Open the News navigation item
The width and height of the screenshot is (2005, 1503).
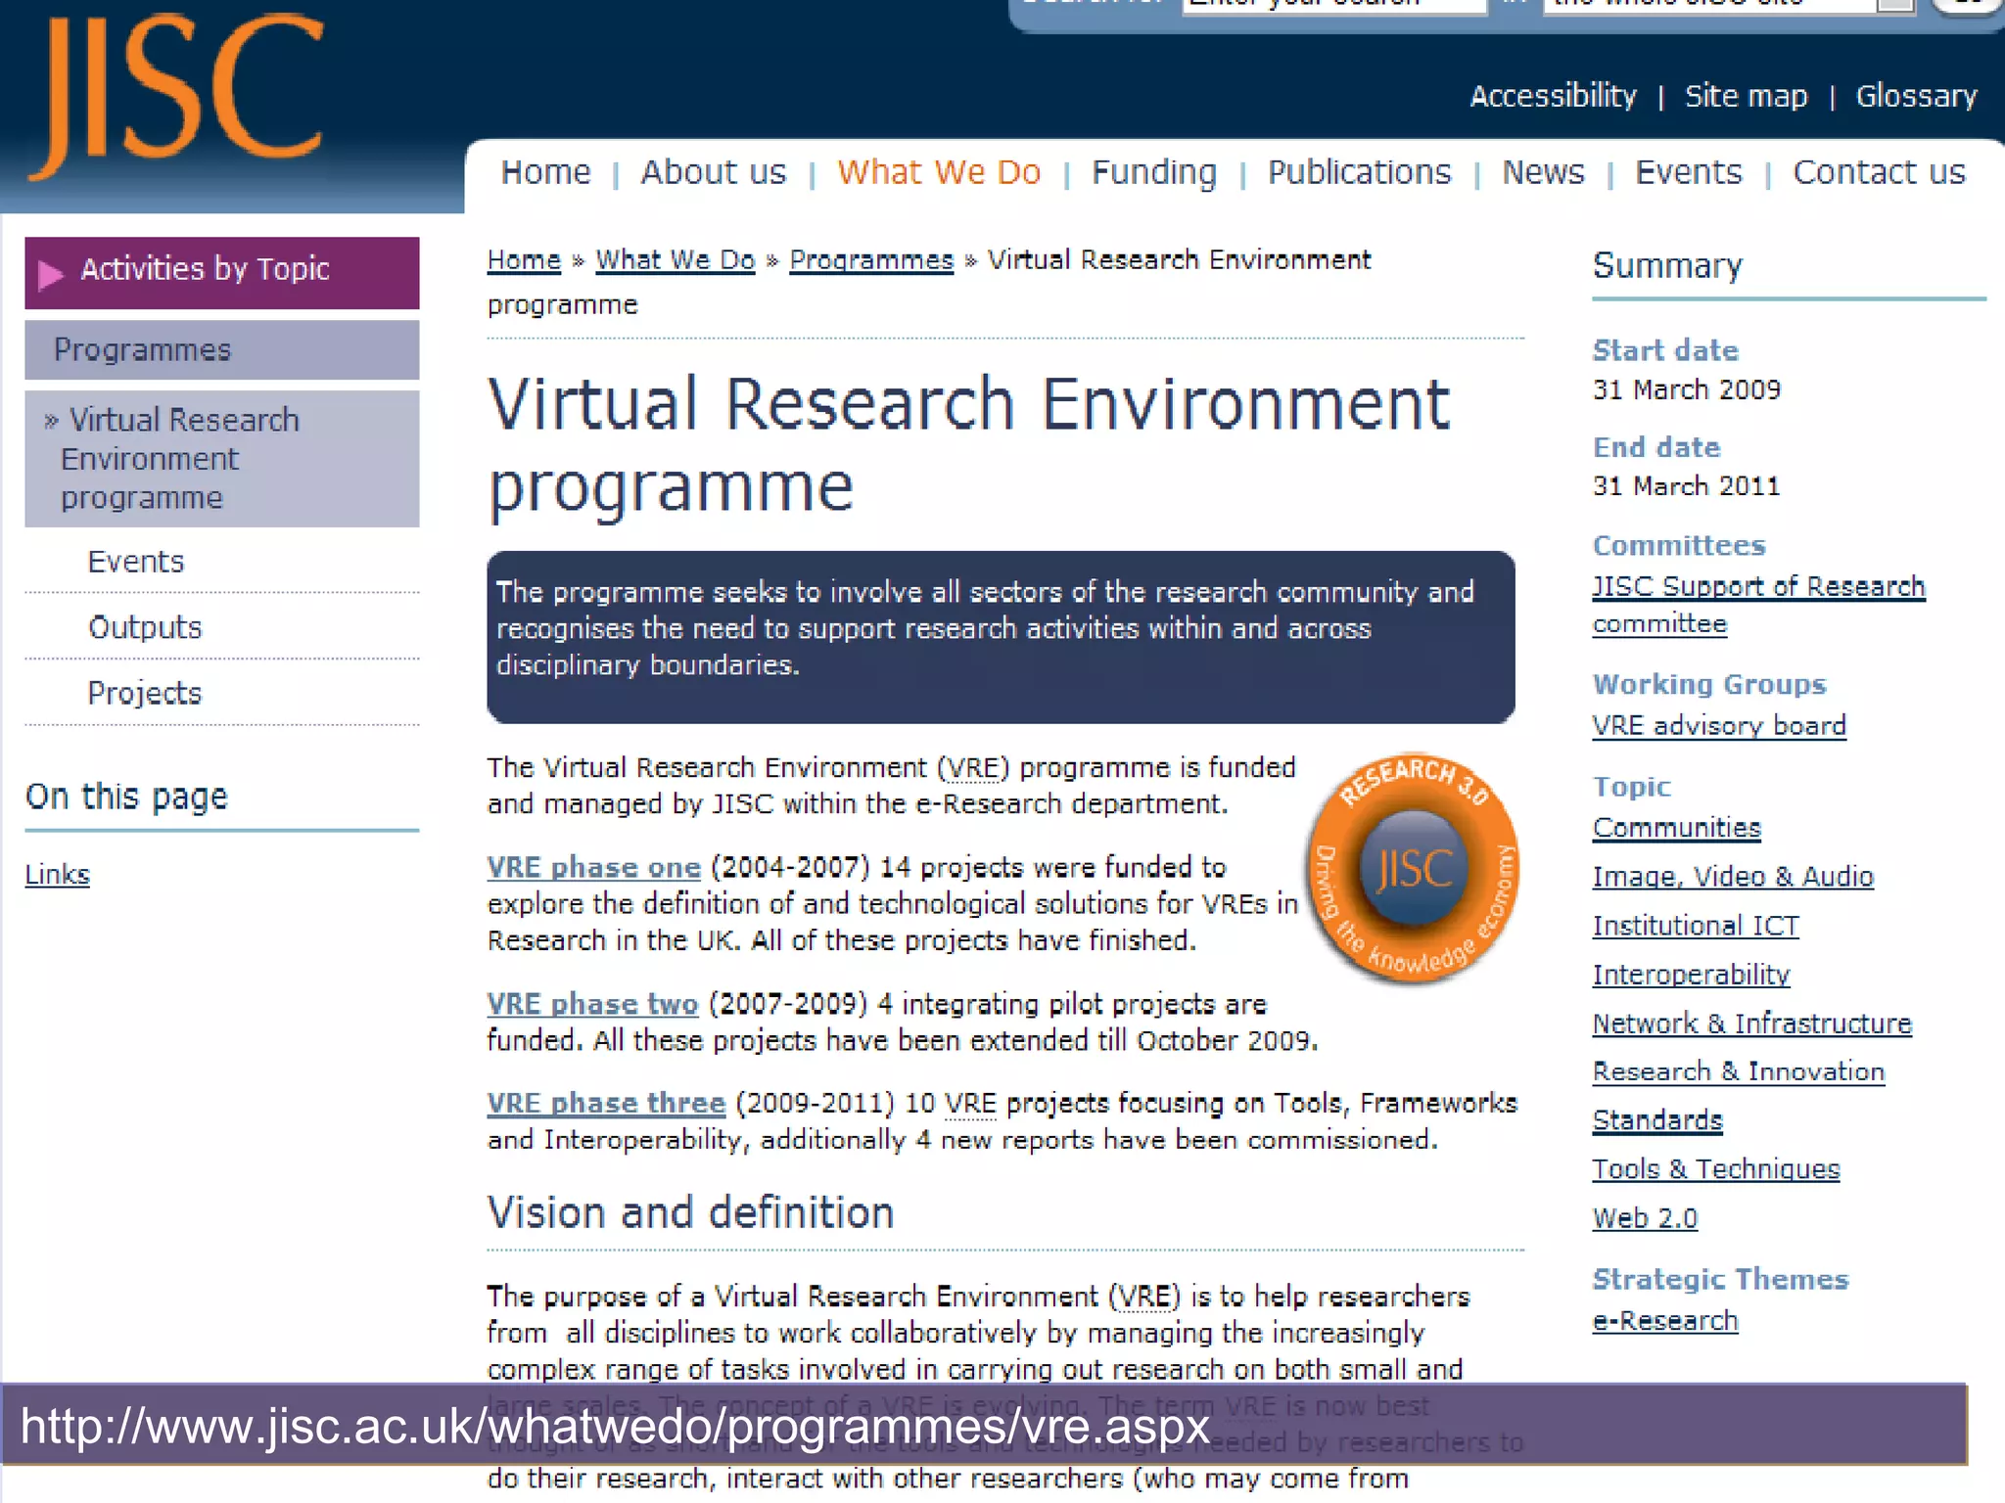(1543, 172)
